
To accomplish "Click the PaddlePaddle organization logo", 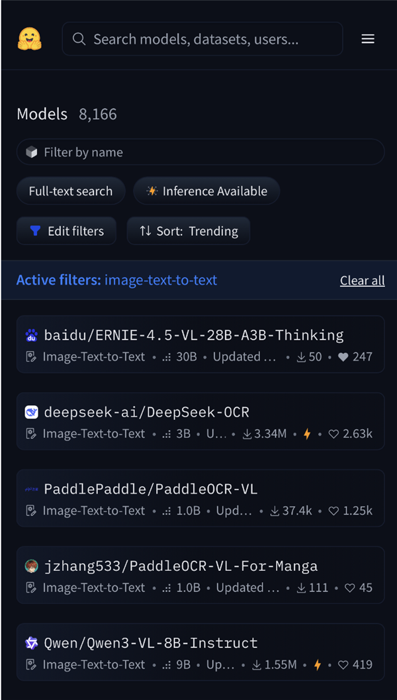I will pyautogui.click(x=31, y=489).
